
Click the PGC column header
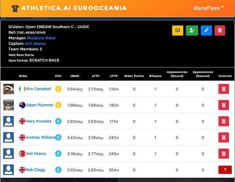click(58, 76)
